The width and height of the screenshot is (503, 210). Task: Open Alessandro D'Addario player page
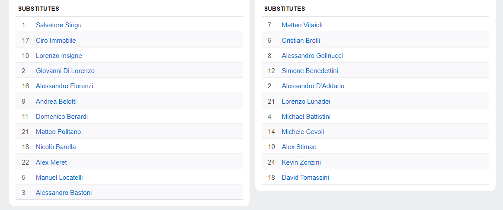(x=313, y=86)
